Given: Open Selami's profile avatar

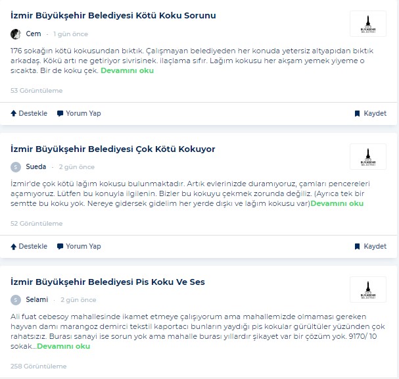Looking at the screenshot, I should 16,300.
